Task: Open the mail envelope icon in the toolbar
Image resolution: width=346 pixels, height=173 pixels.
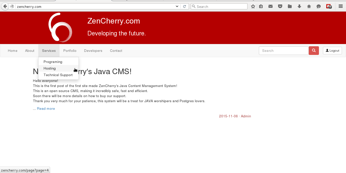Action: [270, 6]
